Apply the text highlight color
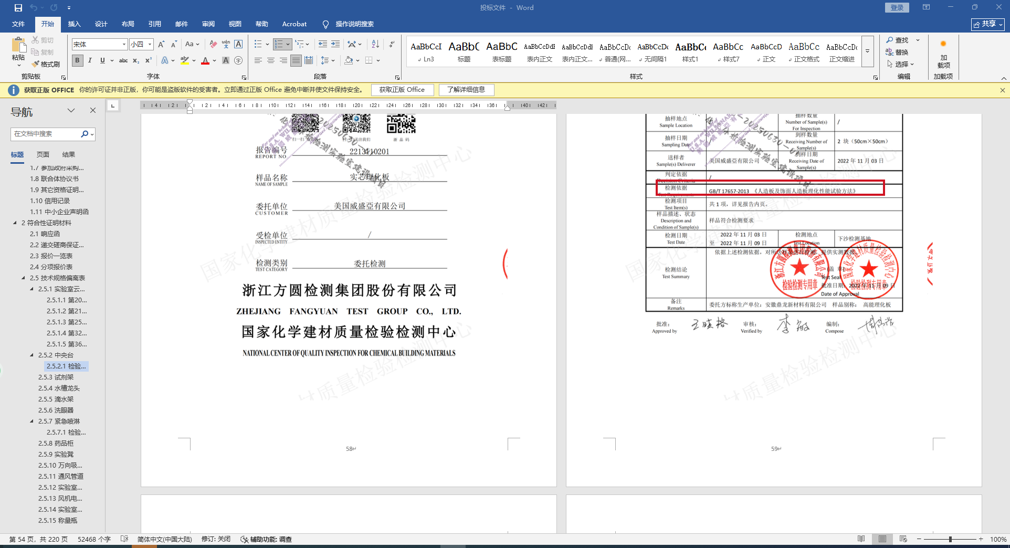This screenshot has height=548, width=1010. click(x=184, y=60)
